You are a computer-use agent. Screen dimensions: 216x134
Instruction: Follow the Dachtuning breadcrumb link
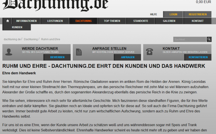tap(31, 39)
